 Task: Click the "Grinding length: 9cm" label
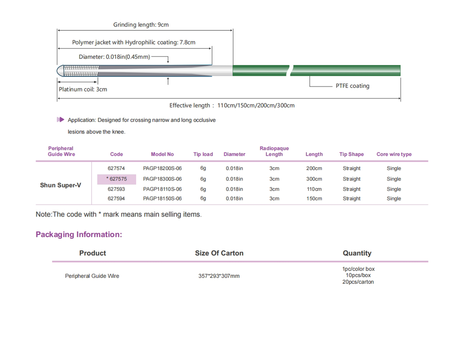[141, 25]
